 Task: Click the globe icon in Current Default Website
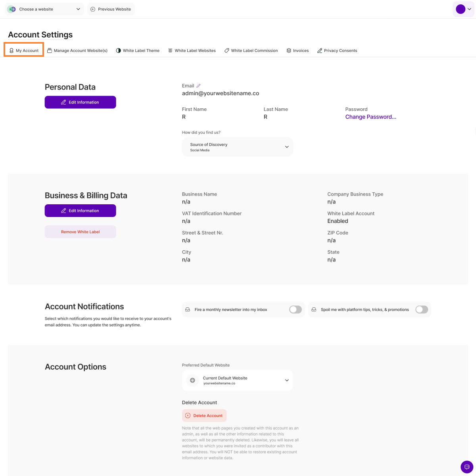pos(192,380)
